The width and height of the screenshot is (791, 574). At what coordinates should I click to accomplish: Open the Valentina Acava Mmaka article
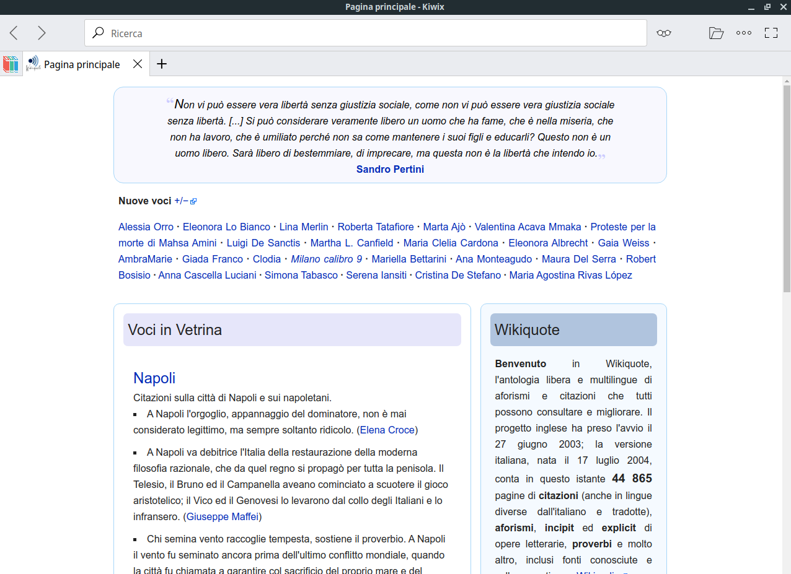(x=528, y=227)
